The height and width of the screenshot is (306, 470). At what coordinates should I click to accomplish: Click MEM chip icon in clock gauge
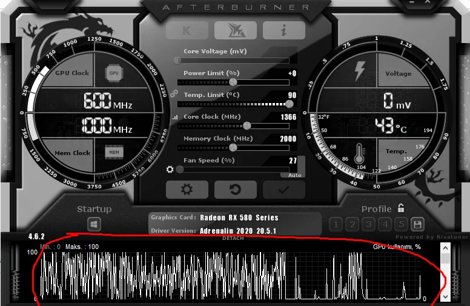[114, 152]
